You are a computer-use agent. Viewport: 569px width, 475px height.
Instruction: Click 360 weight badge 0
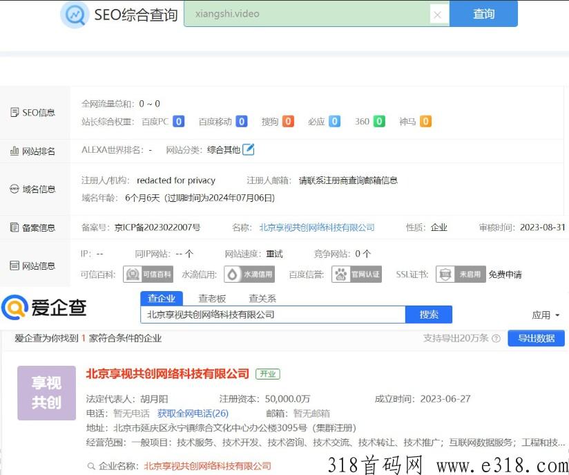pyautogui.click(x=379, y=122)
